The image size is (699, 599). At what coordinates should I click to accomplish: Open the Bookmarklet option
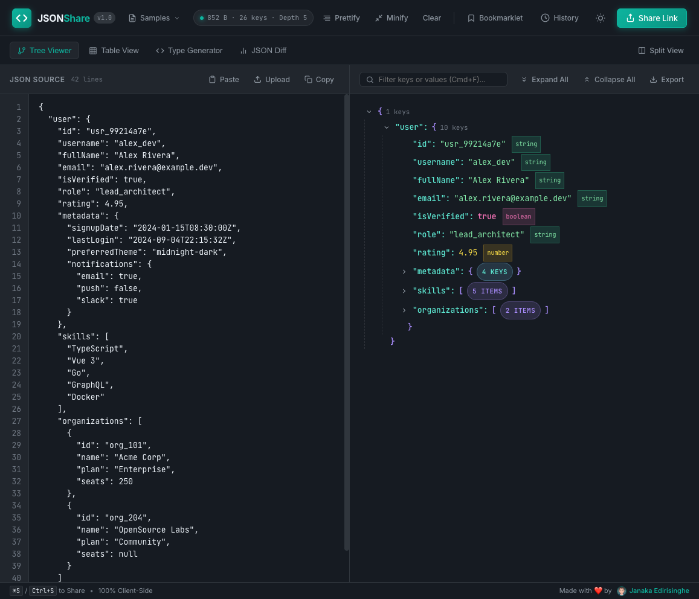(495, 18)
